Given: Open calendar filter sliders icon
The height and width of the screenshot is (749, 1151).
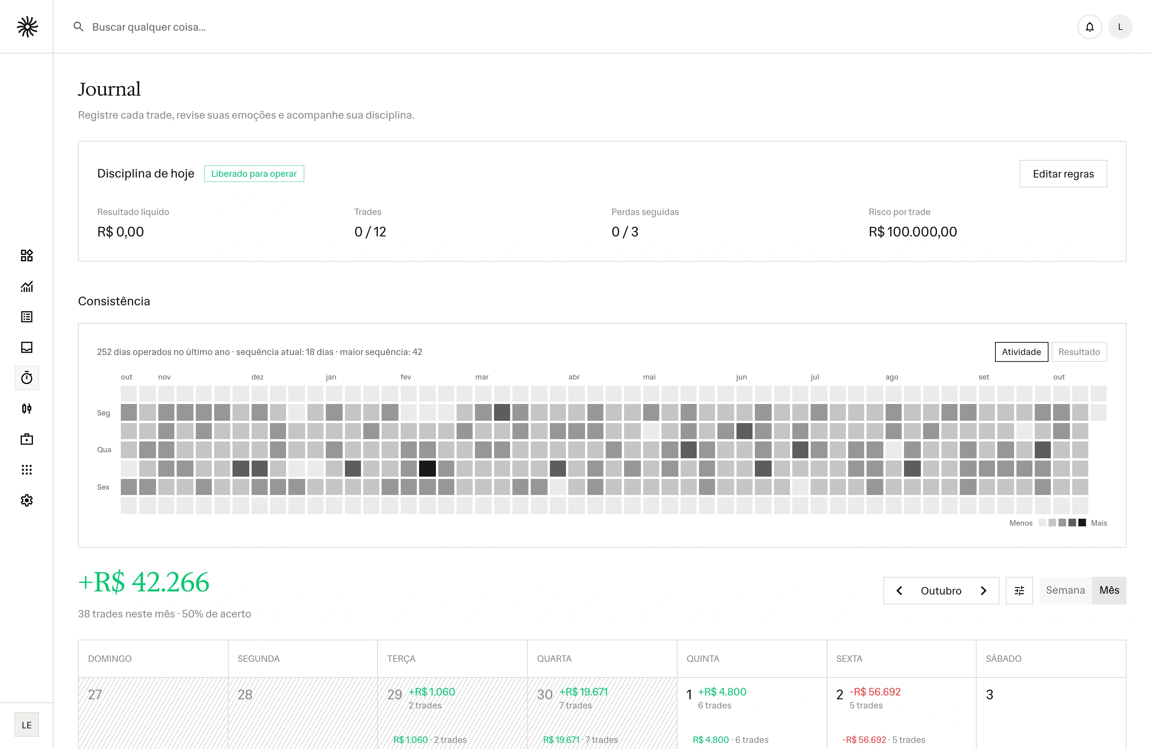Looking at the screenshot, I should (1019, 590).
